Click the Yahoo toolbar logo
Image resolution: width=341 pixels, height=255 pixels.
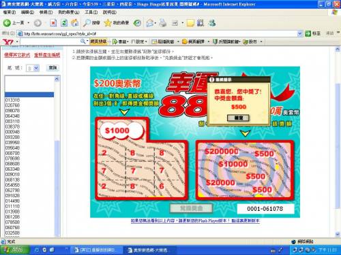tap(8, 42)
